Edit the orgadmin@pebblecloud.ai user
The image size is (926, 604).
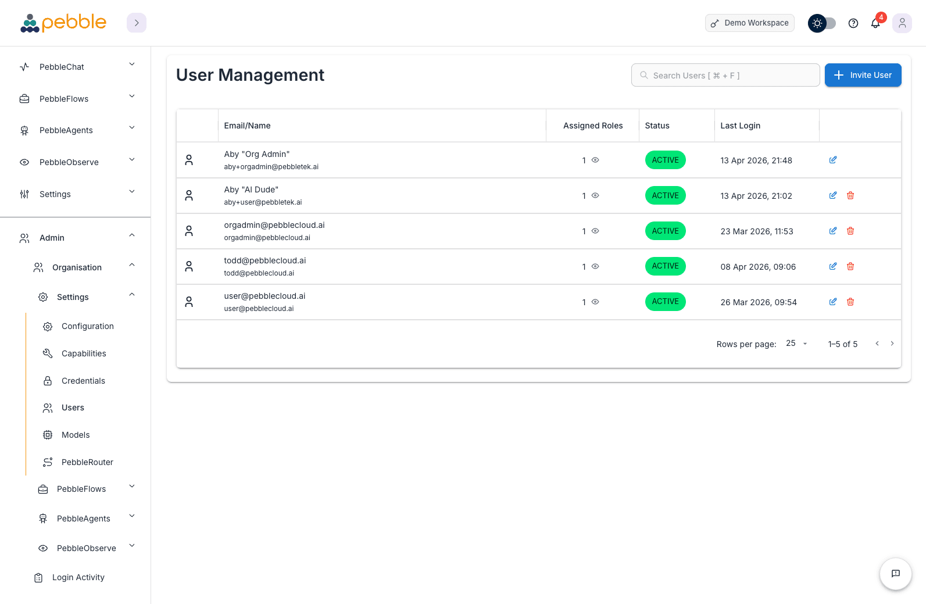[x=833, y=231]
